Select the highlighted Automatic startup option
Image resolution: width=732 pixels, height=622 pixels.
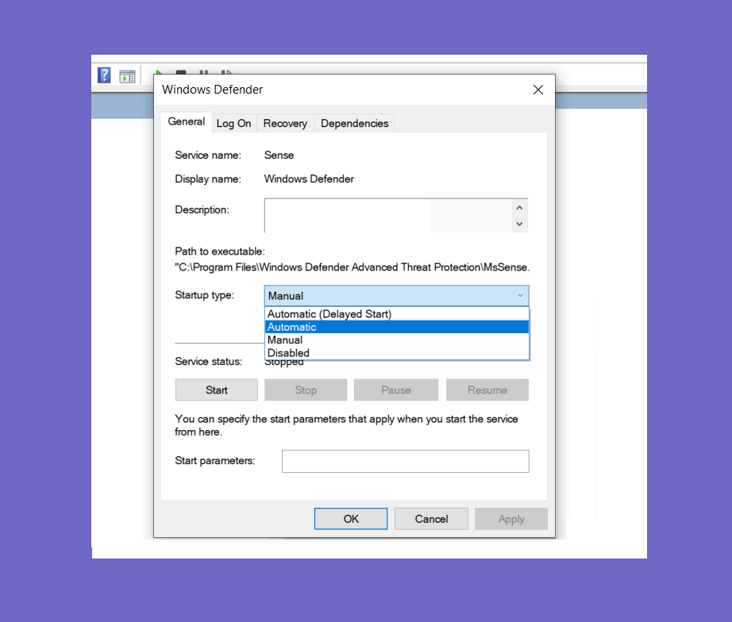click(x=396, y=327)
